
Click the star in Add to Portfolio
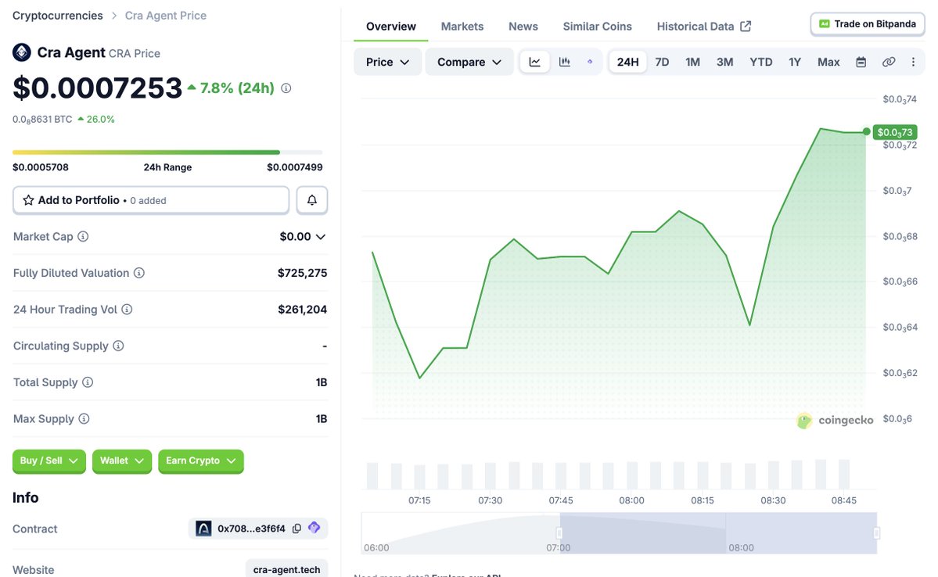coord(28,200)
